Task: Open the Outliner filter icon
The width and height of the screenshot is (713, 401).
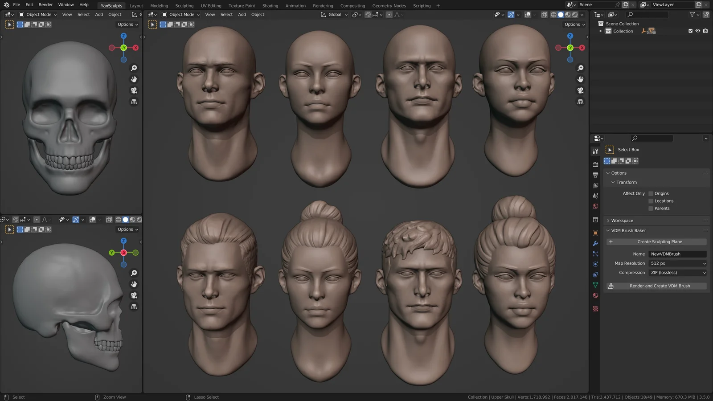Action: coord(692,14)
